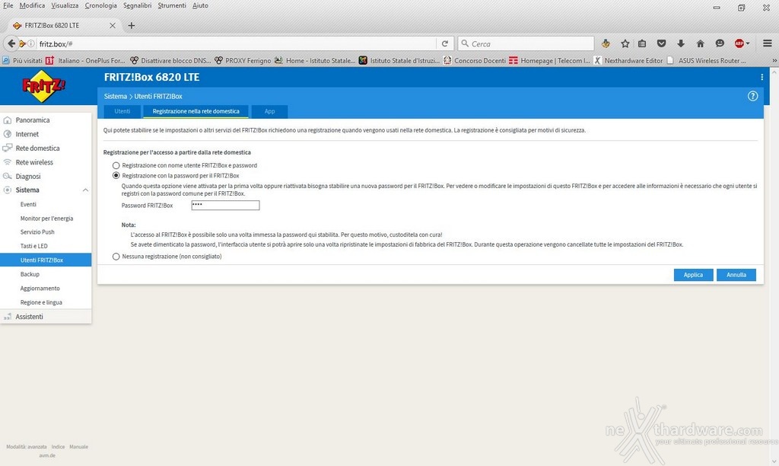Open the PROXY Ferrigno bookmark
Image resolution: width=779 pixels, height=466 pixels.
coord(243,61)
